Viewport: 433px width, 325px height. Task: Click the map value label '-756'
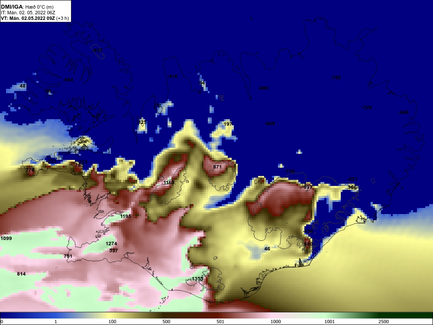(336, 78)
